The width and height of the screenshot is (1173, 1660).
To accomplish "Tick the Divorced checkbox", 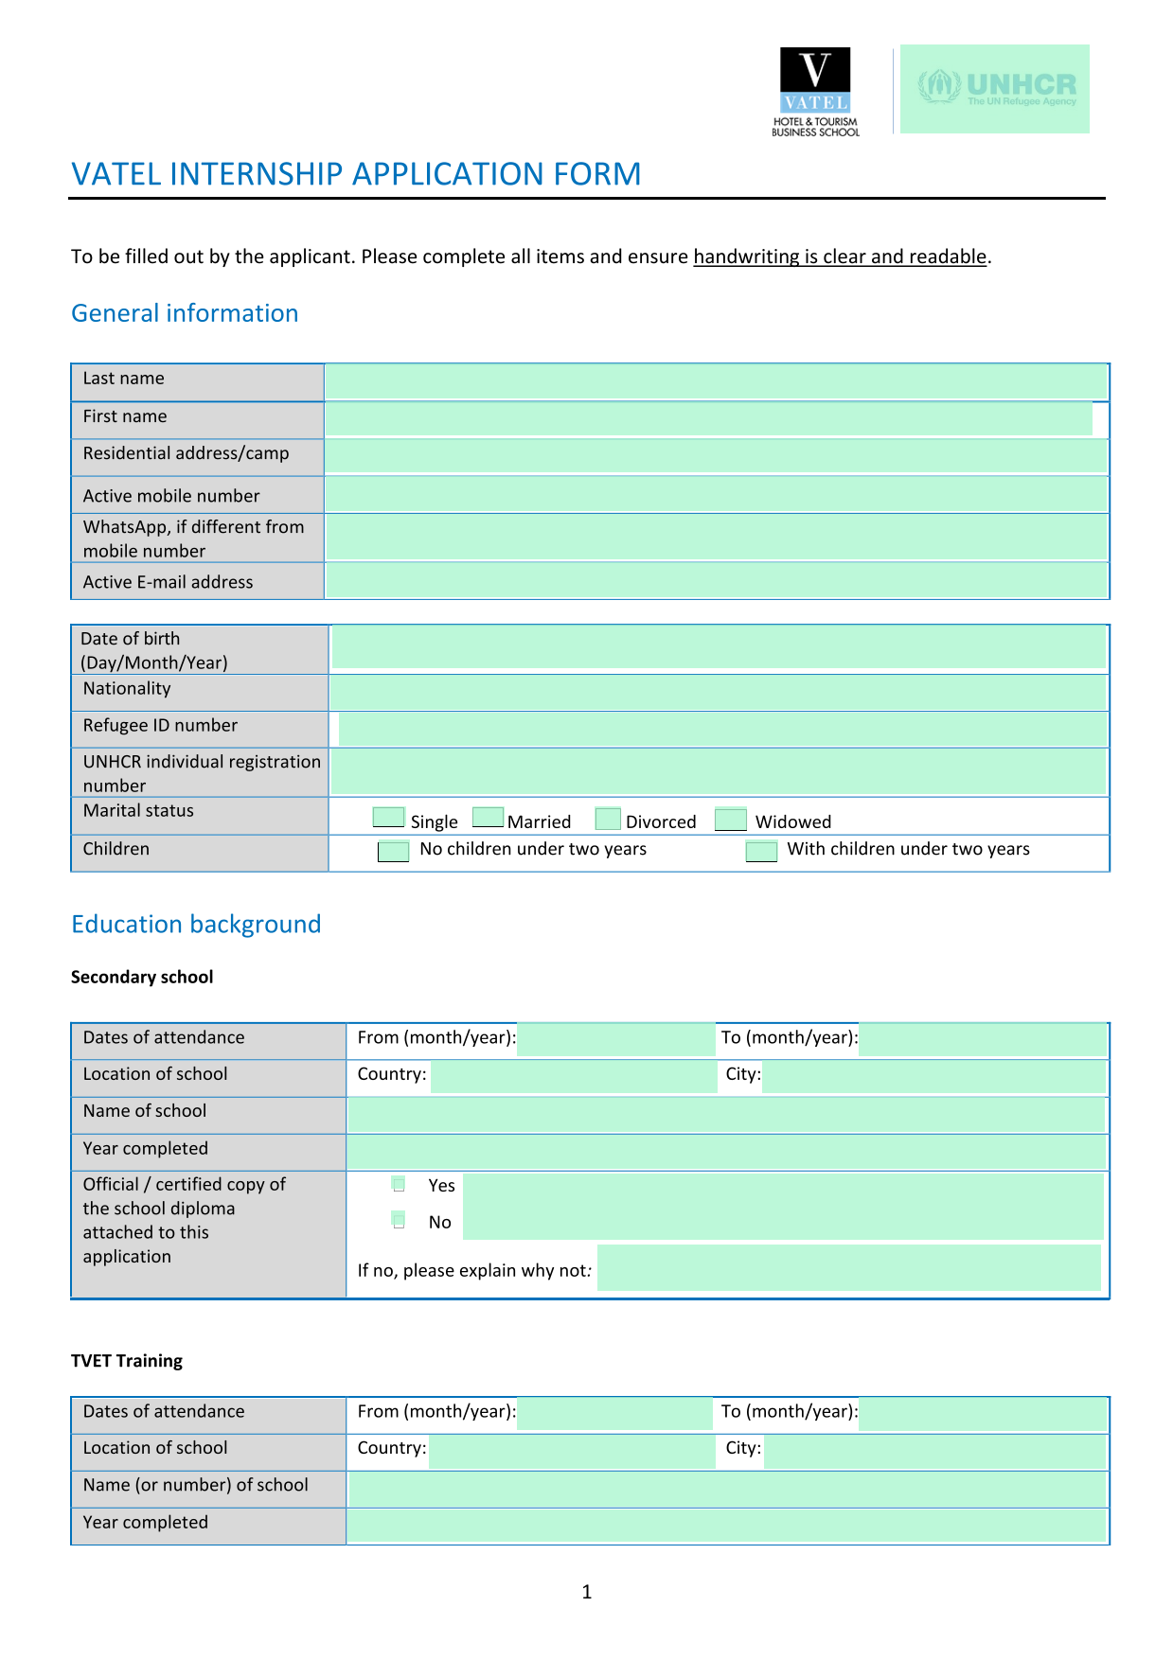I will [x=608, y=819].
